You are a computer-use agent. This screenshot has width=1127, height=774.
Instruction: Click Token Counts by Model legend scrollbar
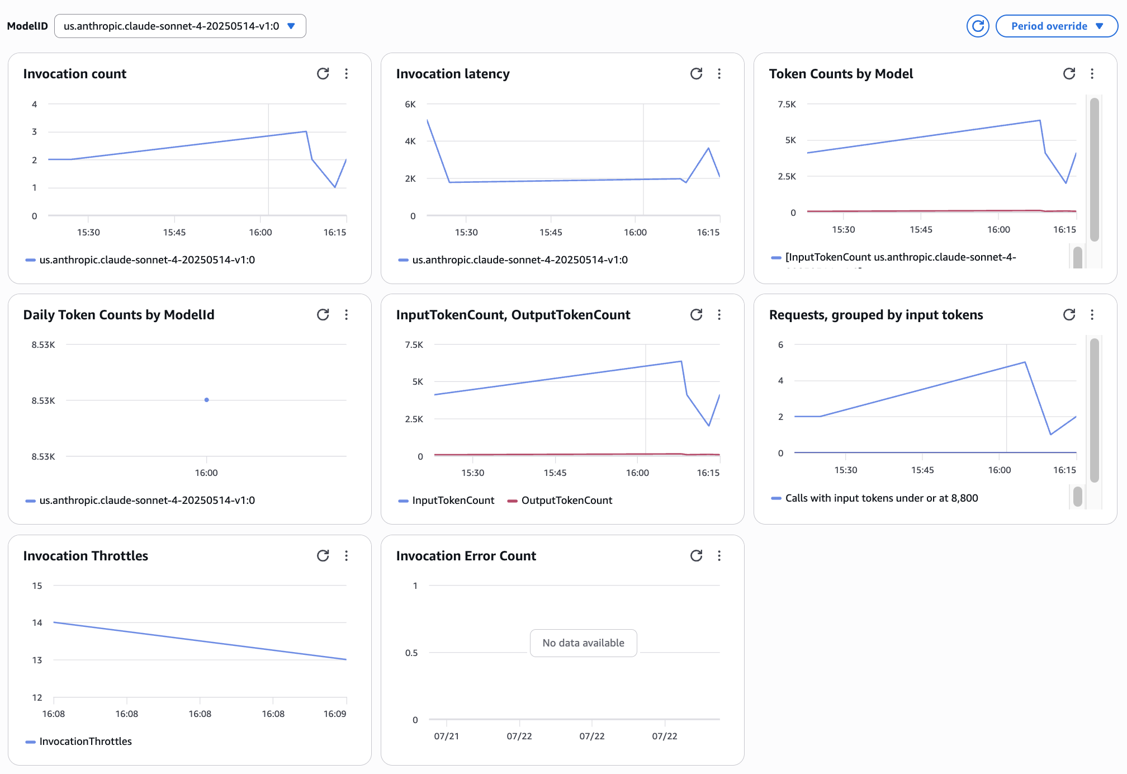coord(1078,257)
